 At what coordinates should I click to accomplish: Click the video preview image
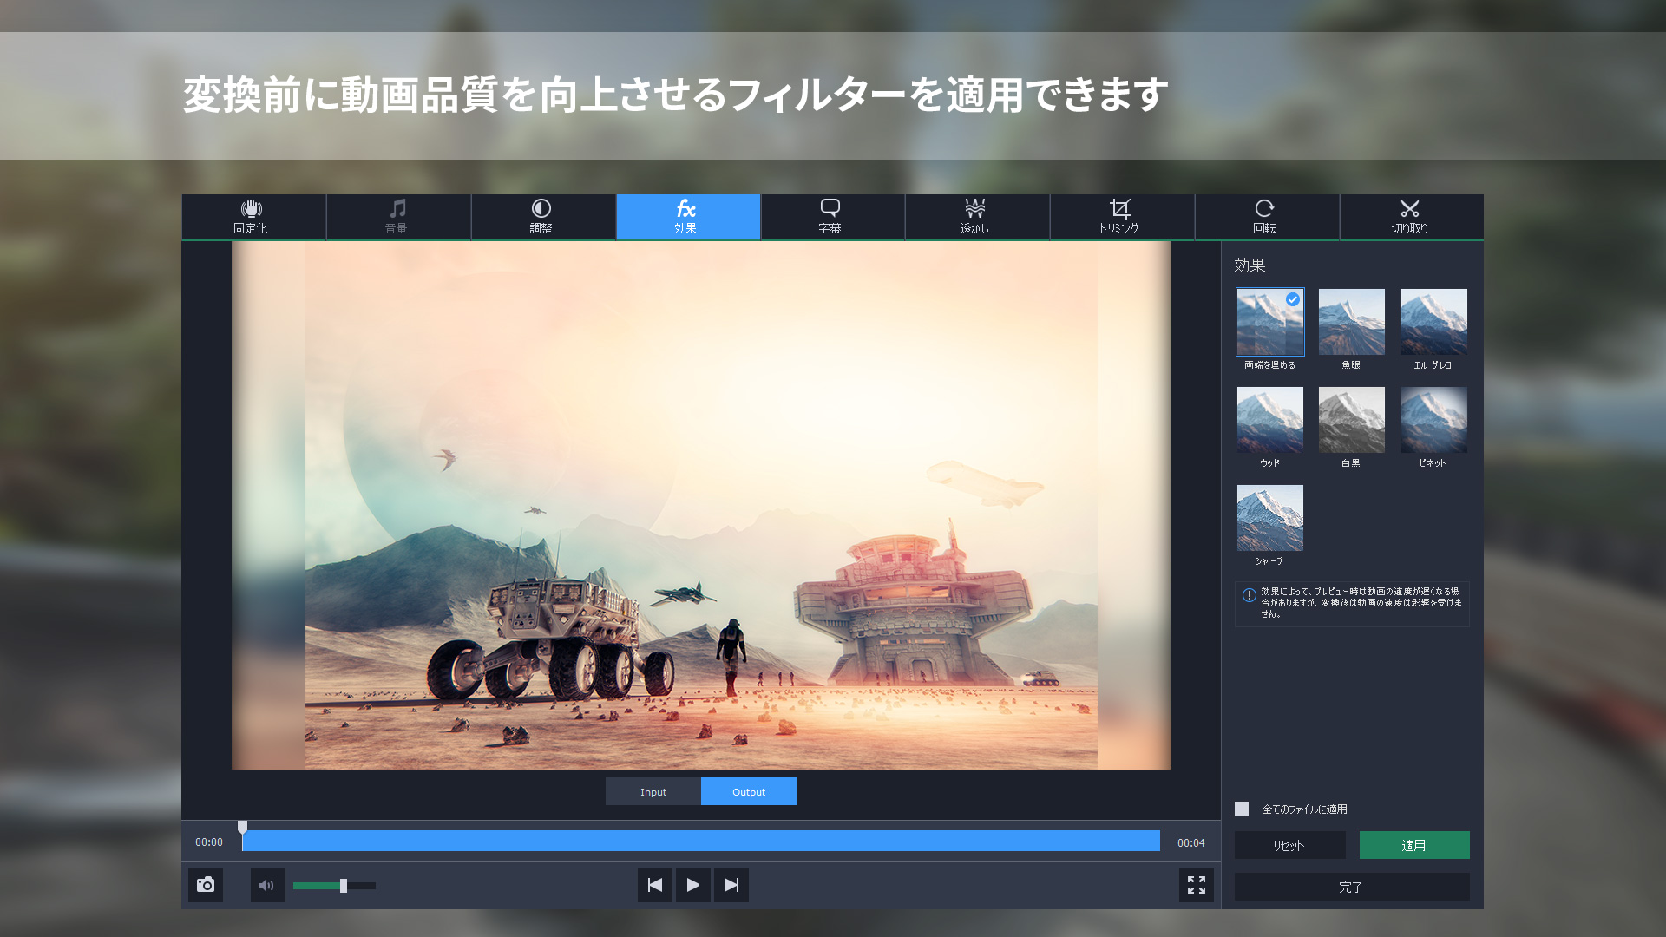701,505
